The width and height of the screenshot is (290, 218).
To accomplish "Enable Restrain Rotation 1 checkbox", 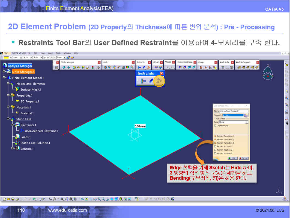I will [215, 146].
